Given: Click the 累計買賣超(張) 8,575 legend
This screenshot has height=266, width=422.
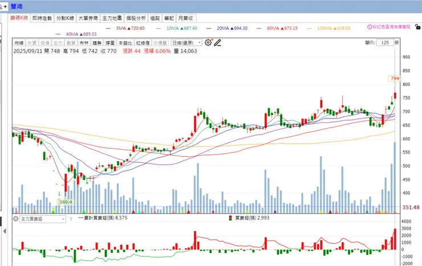Looking at the screenshot, I should tap(103, 218).
